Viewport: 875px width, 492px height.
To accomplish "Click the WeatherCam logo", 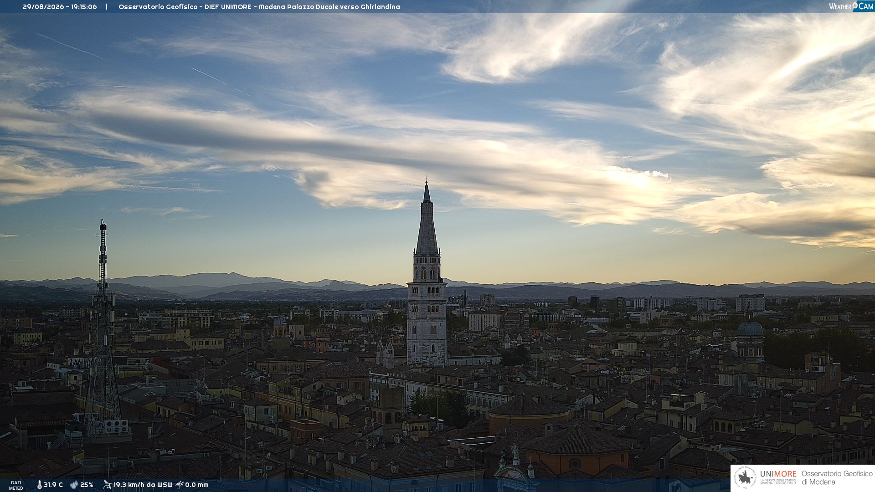I will pyautogui.click(x=851, y=6).
